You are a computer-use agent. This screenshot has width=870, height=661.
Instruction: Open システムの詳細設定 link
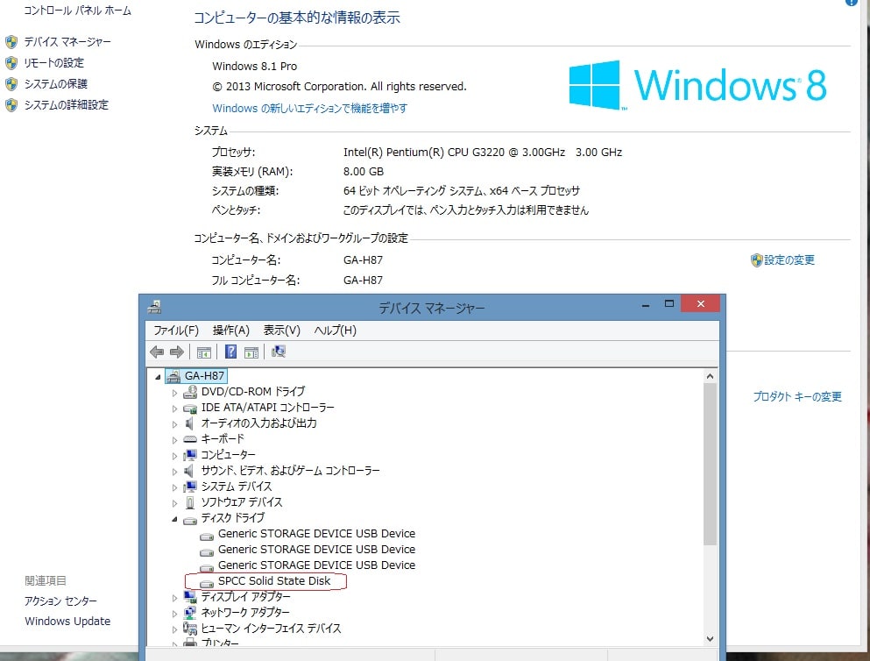[x=67, y=105]
